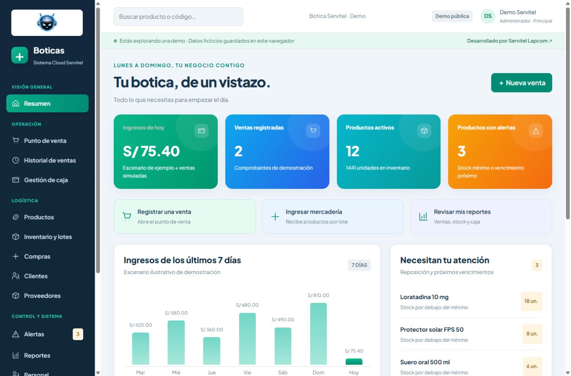Click the robot mascot logo in sidebar
The height and width of the screenshot is (376, 571).
[x=47, y=23]
